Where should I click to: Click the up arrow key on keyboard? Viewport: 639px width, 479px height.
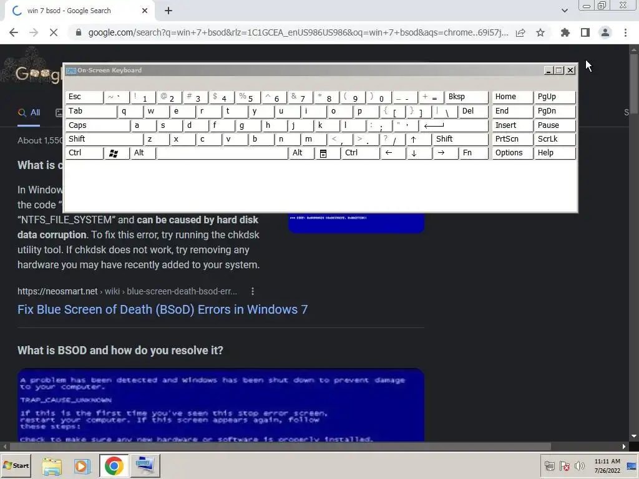tap(419, 139)
